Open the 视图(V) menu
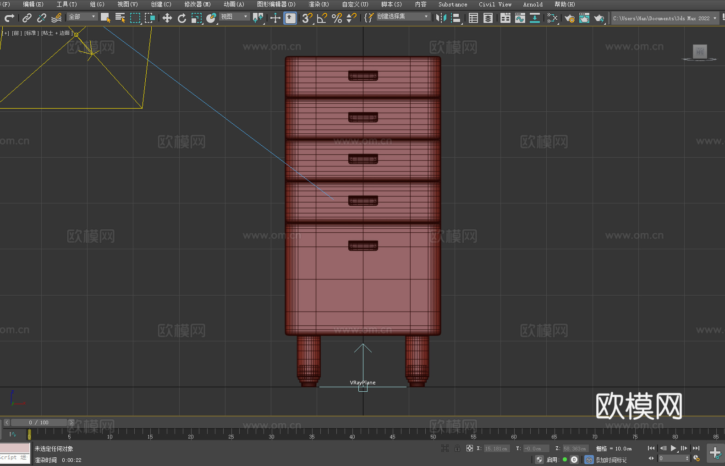Image resolution: width=725 pixels, height=466 pixels. tap(127, 4)
